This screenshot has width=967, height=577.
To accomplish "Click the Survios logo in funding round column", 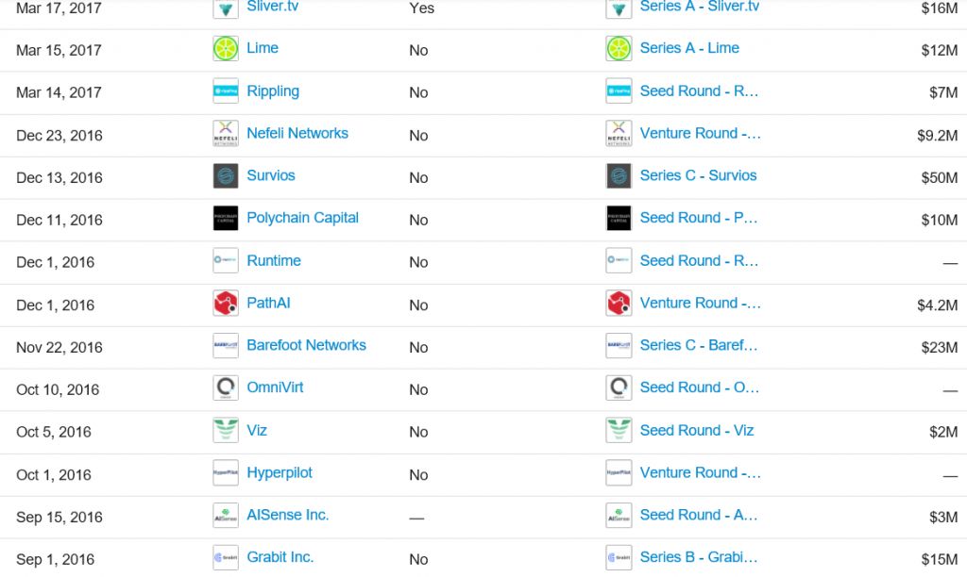I will point(619,176).
